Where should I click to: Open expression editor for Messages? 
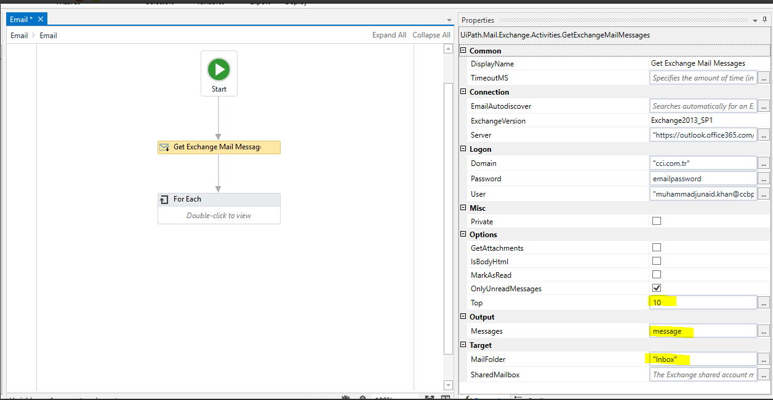764,331
